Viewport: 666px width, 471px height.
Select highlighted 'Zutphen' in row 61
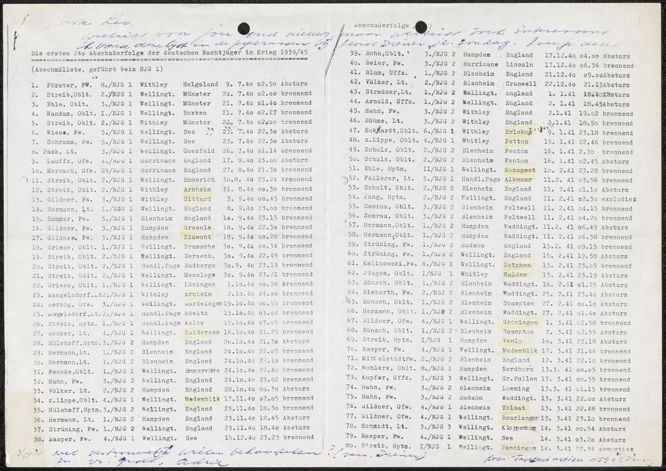pyautogui.click(x=517, y=264)
